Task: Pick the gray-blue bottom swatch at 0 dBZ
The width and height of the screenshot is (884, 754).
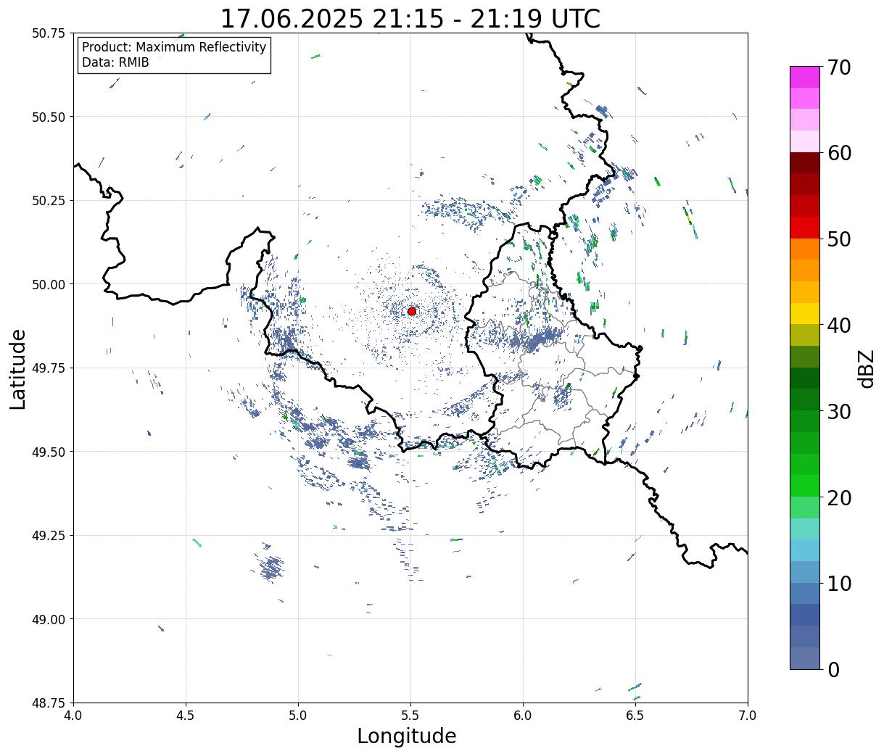Action: pyautogui.click(x=805, y=658)
